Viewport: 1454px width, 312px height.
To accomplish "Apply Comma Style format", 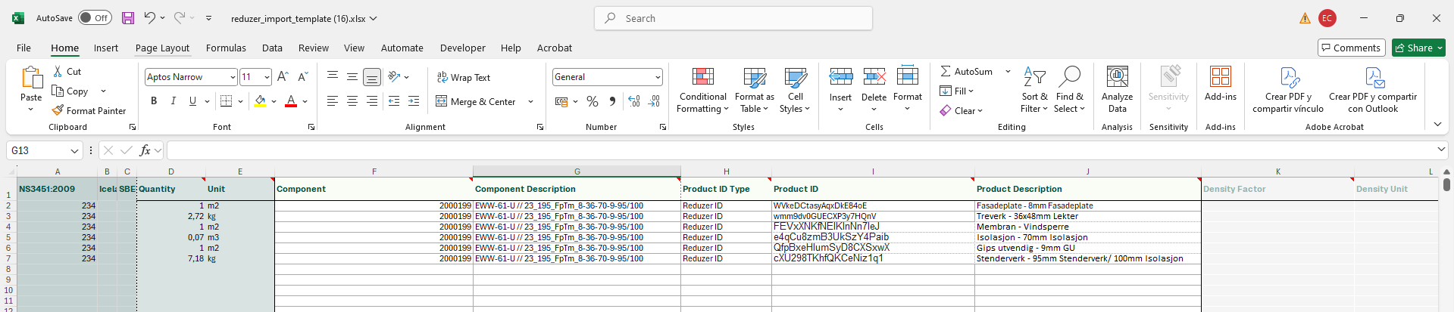I will 612,101.
